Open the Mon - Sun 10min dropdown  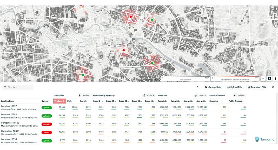click(201, 95)
